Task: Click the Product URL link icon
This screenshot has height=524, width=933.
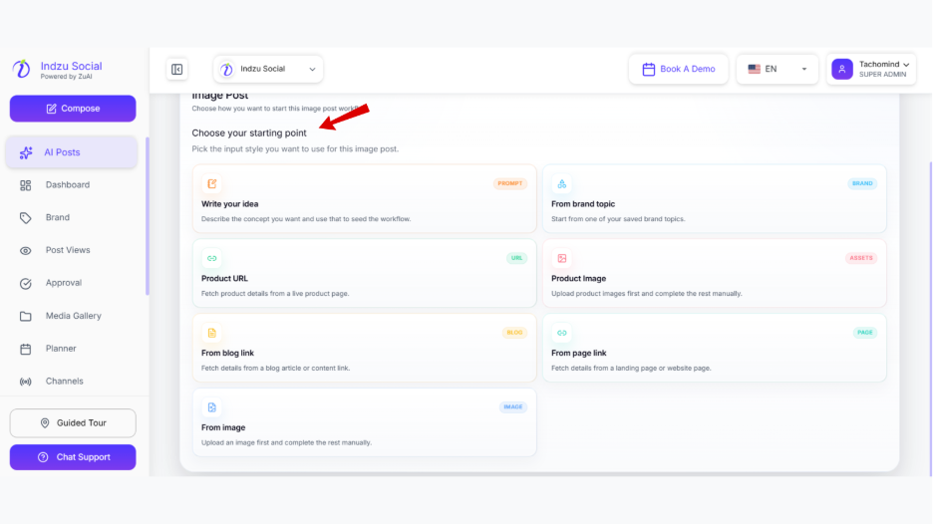Action: [212, 258]
